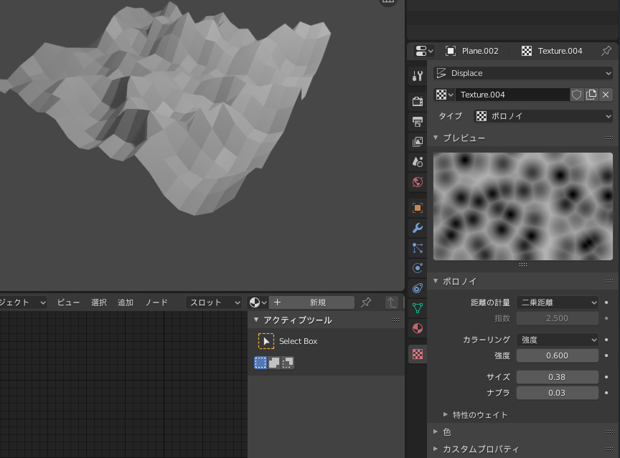Screen dimensions: 620x458
Task: Open the Material properties tab
Action: pyautogui.click(x=418, y=328)
